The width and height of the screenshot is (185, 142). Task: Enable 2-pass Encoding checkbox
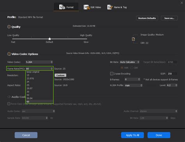point(112,74)
